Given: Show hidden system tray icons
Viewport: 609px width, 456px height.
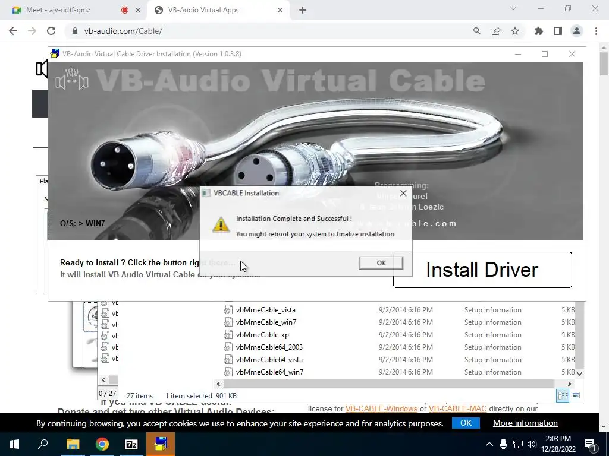Looking at the screenshot, I should pyautogui.click(x=489, y=444).
